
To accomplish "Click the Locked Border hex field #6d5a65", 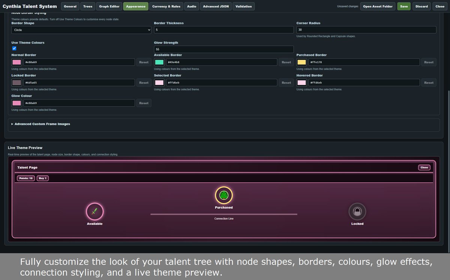I will [x=79, y=83].
